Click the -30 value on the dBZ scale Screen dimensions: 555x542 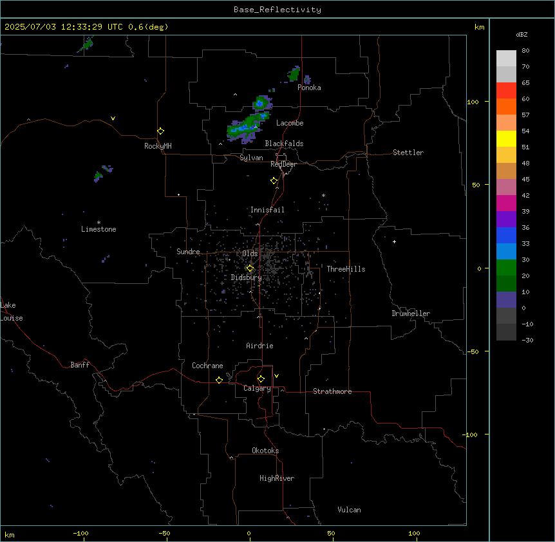pyautogui.click(x=527, y=340)
